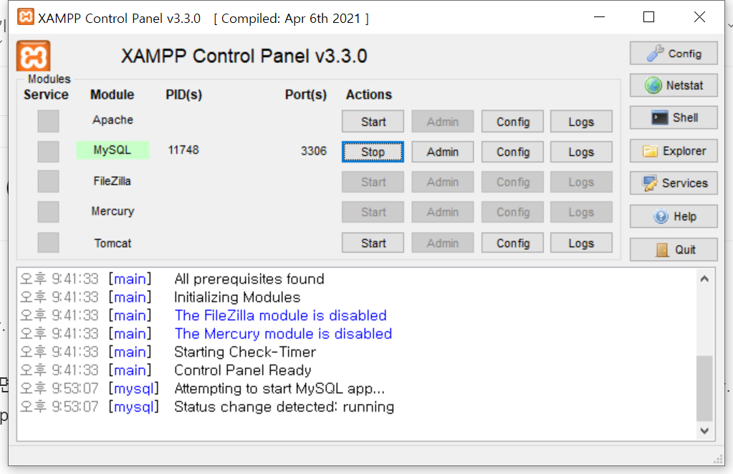Toggle the Mercury service checkbox
Image resolution: width=733 pixels, height=474 pixels.
tap(48, 212)
